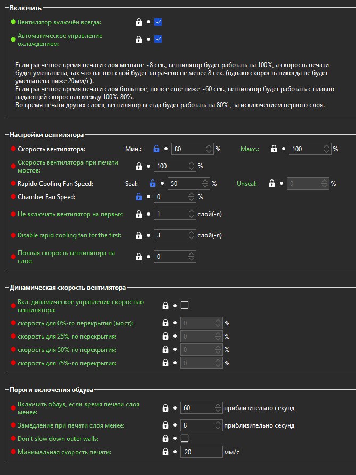Screen dimensions: 356x475
Task: Uncheck 'Автоматическое управление охлаждением' checkbox
Action: 158,39
